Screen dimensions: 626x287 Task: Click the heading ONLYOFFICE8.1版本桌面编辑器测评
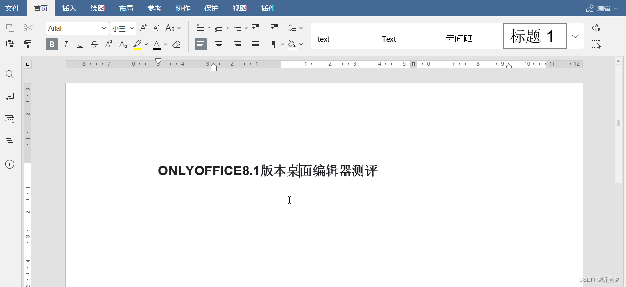tap(268, 171)
